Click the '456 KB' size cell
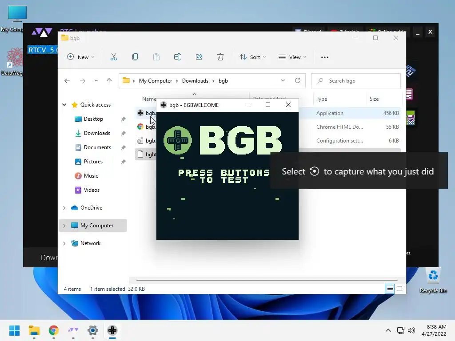Screen dimensions: 455x341 [x=391, y=113]
